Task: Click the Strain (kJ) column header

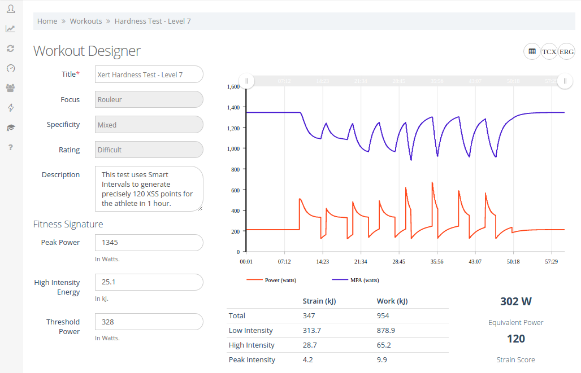Action: (x=319, y=301)
